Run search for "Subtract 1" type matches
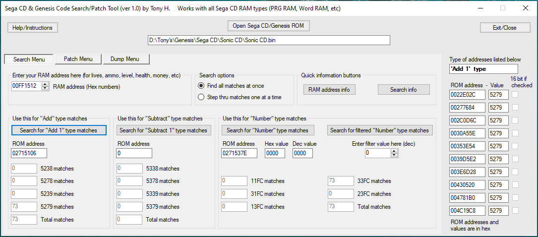The height and width of the screenshot is (237, 538). [x=164, y=130]
